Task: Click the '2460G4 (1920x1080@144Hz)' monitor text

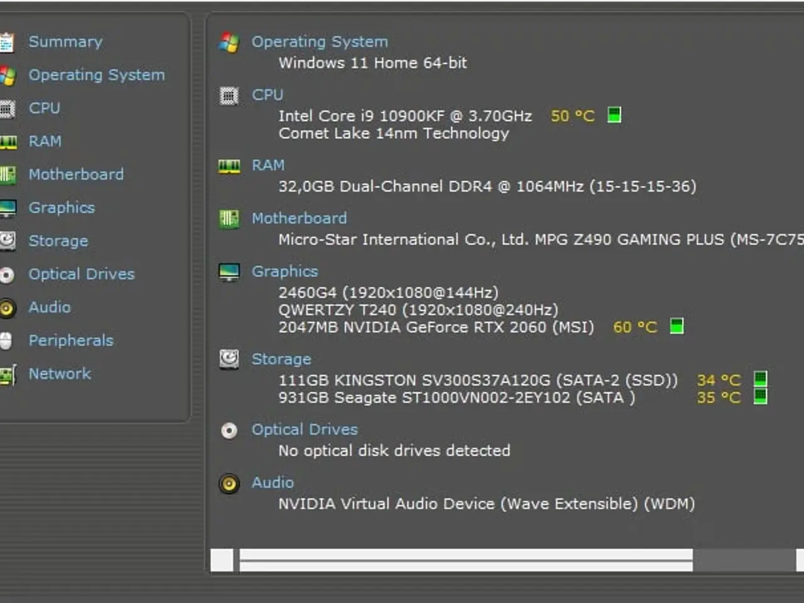Action: pos(388,293)
